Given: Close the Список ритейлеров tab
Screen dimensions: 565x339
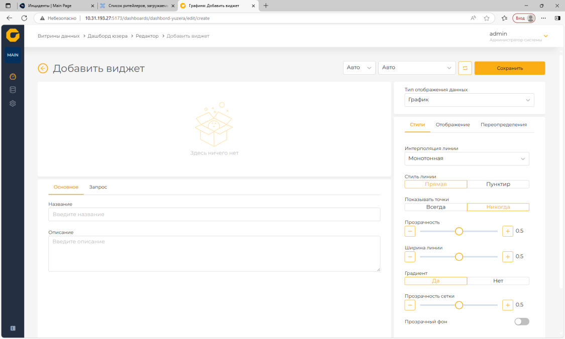Looking at the screenshot, I should [173, 6].
